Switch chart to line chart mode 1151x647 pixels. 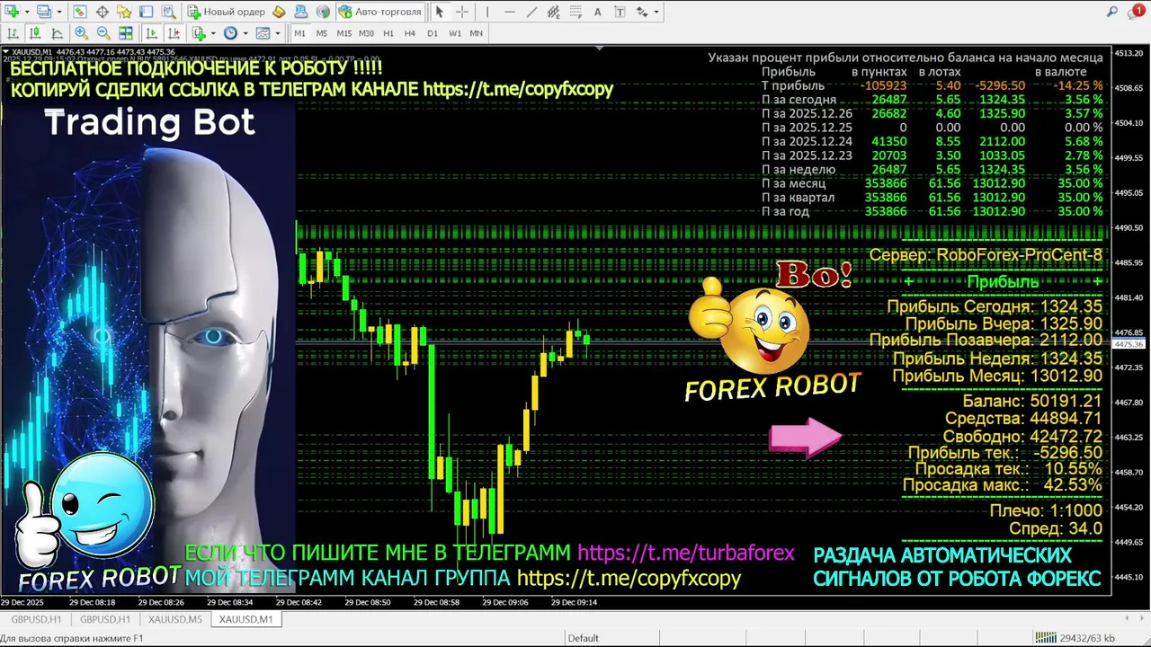click(57, 33)
